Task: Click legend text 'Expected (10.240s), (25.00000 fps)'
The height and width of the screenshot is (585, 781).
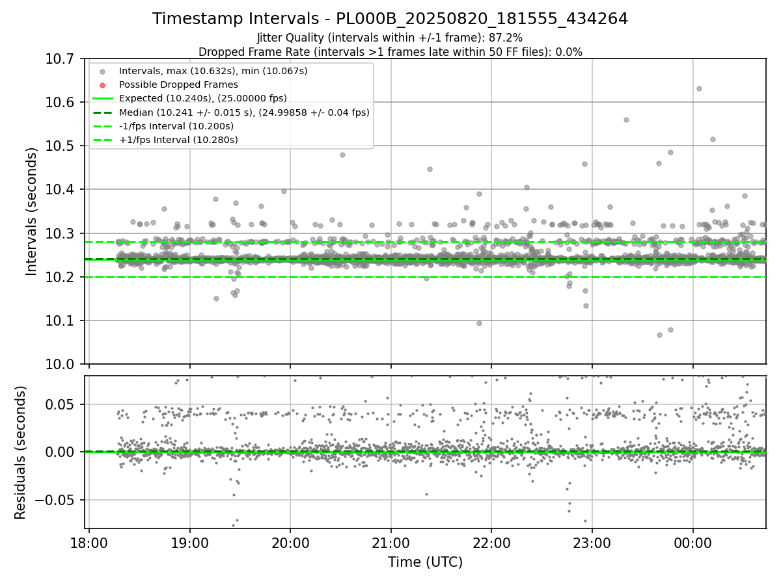Action: tap(203, 98)
